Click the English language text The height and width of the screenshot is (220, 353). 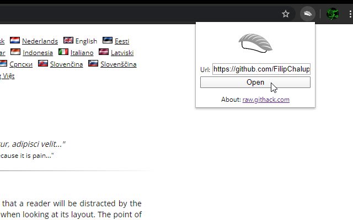click(x=86, y=41)
